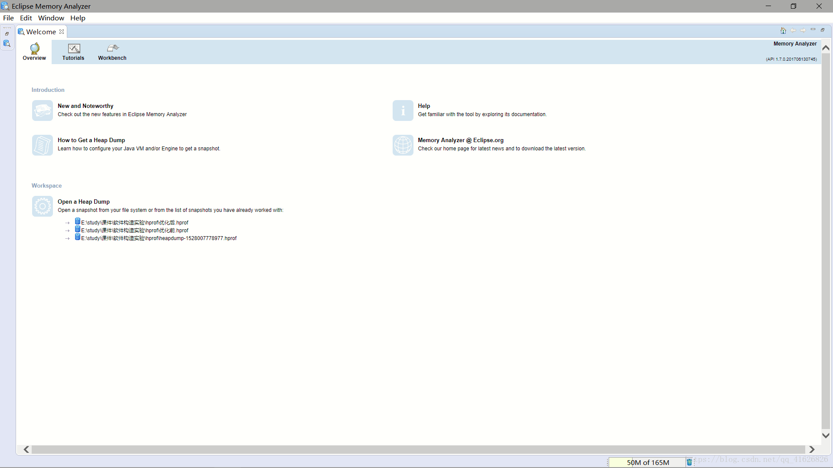Click horizontal scrollbar right arrow
The height and width of the screenshot is (468, 833).
coord(812,449)
